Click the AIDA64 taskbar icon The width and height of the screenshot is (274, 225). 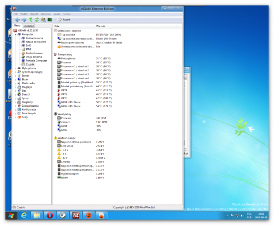(76, 215)
